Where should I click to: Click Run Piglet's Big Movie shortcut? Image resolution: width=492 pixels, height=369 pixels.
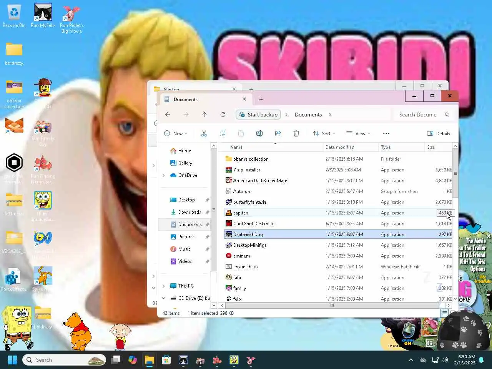[71, 19]
